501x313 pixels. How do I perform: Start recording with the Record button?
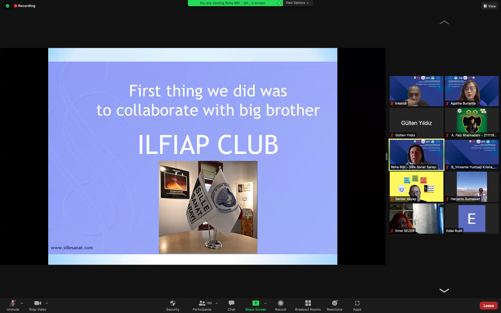click(x=281, y=305)
